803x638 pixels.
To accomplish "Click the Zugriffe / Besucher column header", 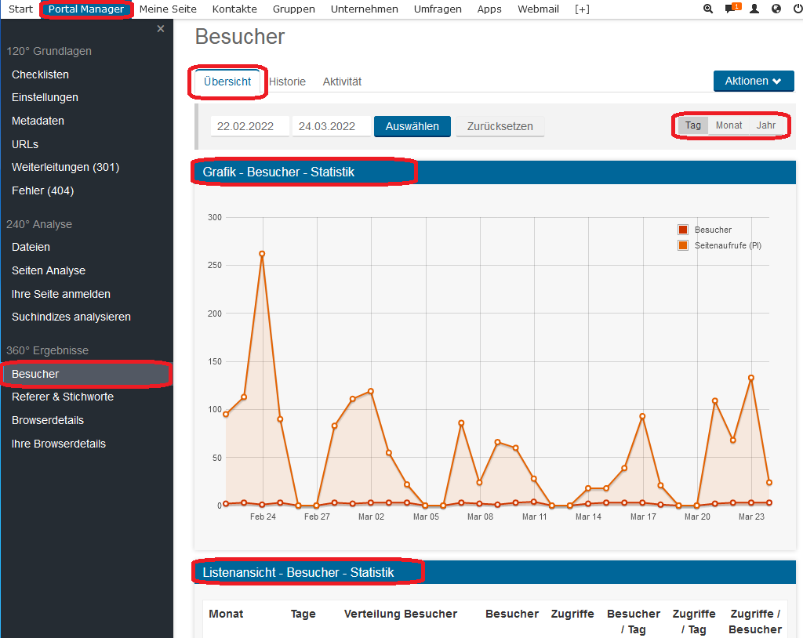I will 755,622.
